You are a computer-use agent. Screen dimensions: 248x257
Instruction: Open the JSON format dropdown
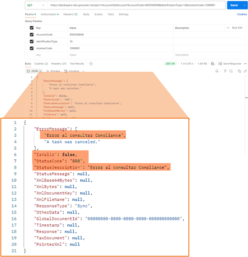tap(34, 71)
